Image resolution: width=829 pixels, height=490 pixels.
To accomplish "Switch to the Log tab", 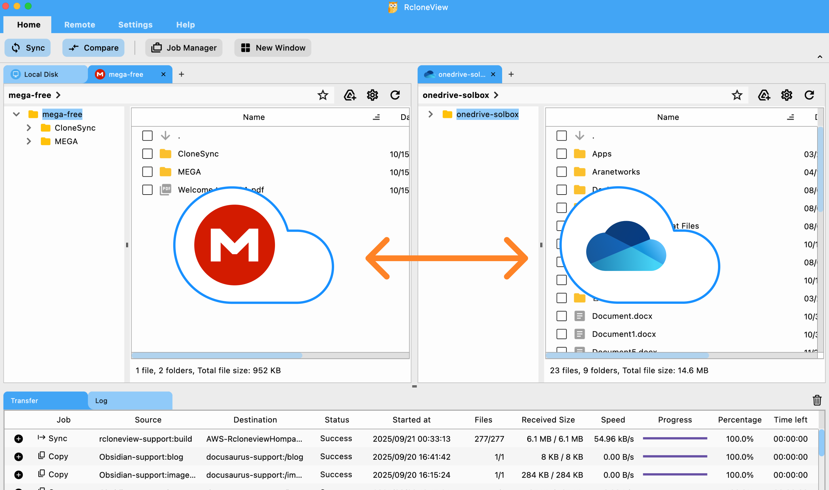I will click(101, 401).
